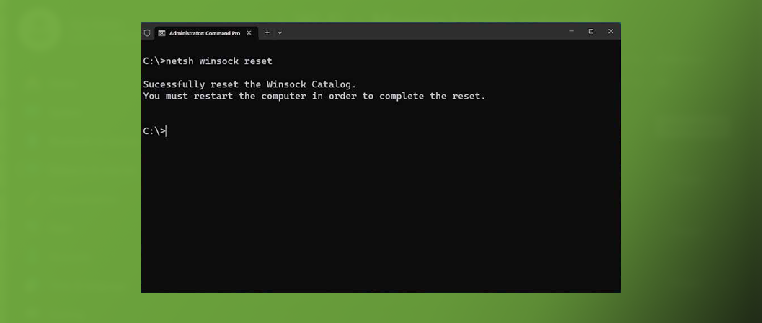762x323 pixels.
Task: Select the Administrator: Command Prompt tab
Action: click(x=205, y=33)
